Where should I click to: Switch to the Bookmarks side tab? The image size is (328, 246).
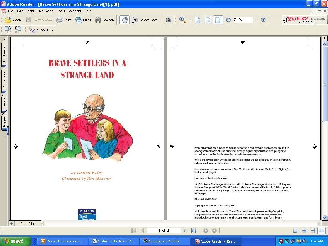tap(4, 53)
